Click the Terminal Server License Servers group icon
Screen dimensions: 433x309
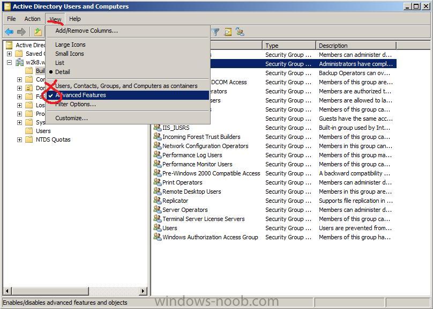158,219
